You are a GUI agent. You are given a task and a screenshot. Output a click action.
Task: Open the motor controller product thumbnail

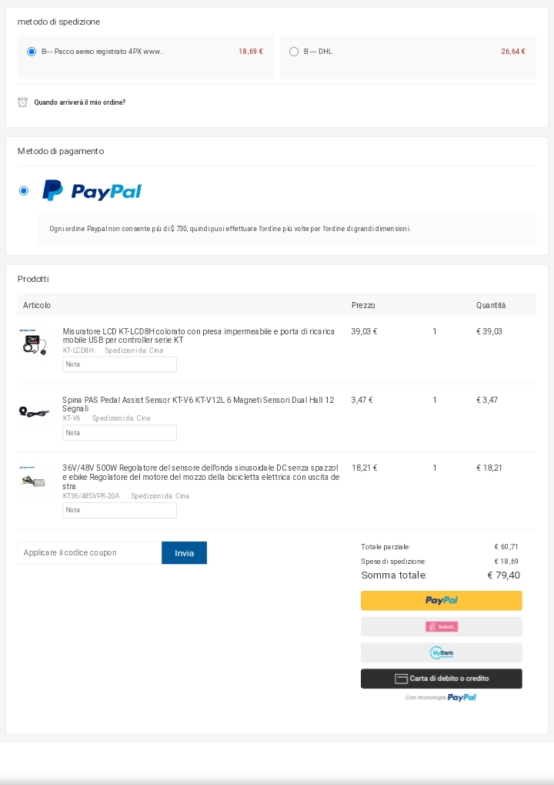34,478
